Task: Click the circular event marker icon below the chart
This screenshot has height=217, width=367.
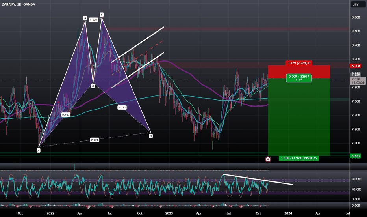Action: click(268, 159)
